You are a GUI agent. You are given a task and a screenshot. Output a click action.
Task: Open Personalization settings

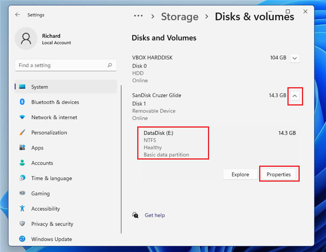click(66, 133)
